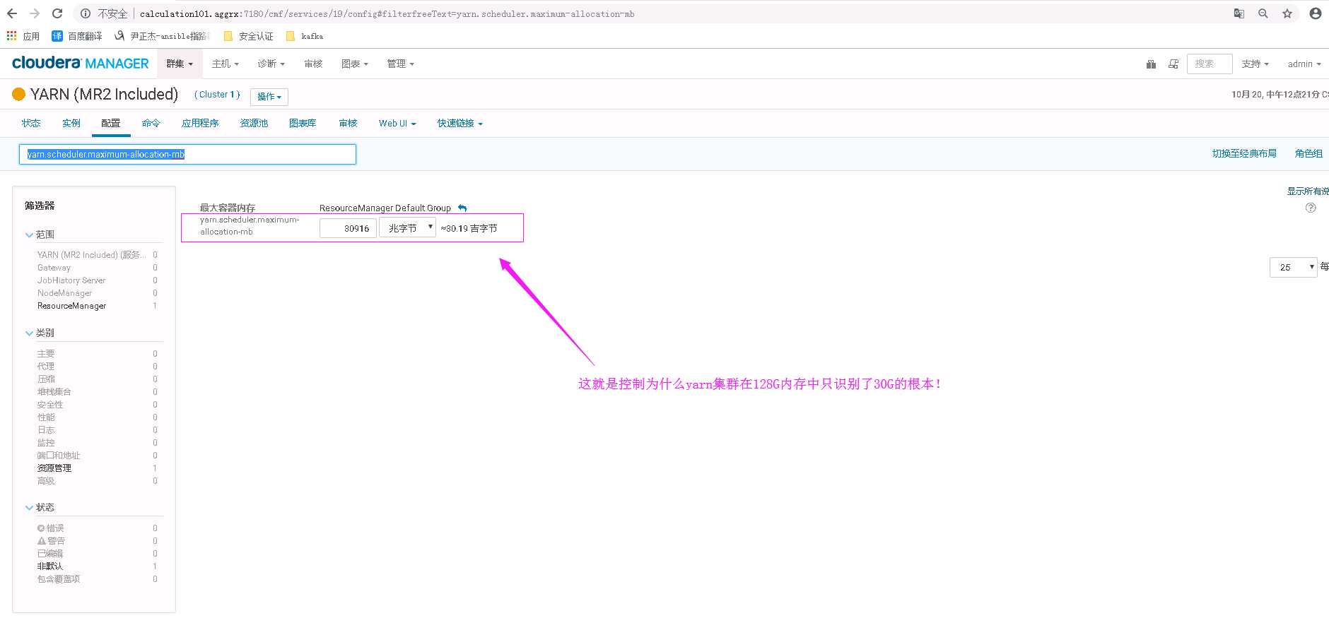Open the 安全认证 bookmark folder
This screenshot has width=1329, height=623.
(248, 36)
